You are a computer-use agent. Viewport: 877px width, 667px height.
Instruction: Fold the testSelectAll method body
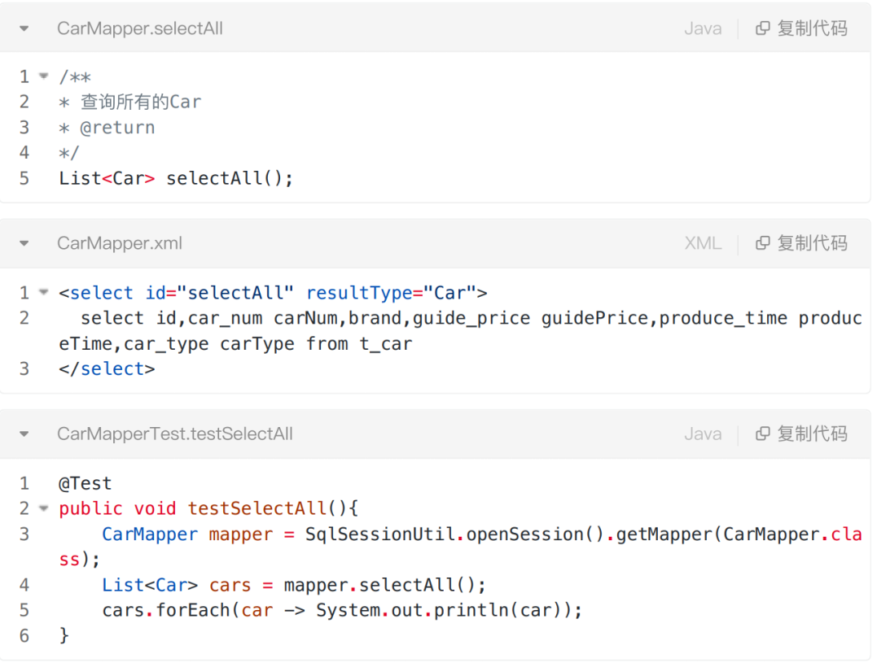coord(44,508)
